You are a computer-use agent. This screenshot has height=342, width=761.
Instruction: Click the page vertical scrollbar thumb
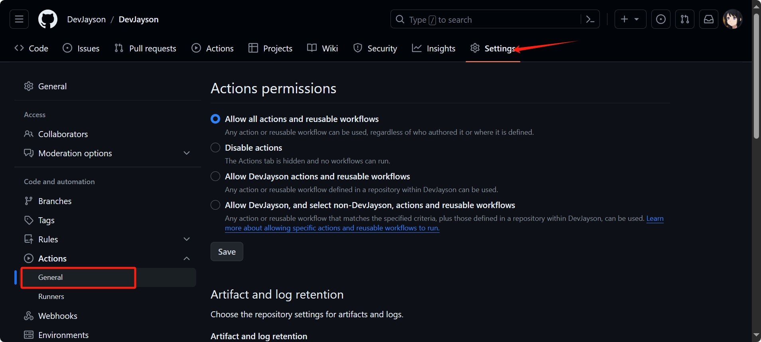point(756,76)
